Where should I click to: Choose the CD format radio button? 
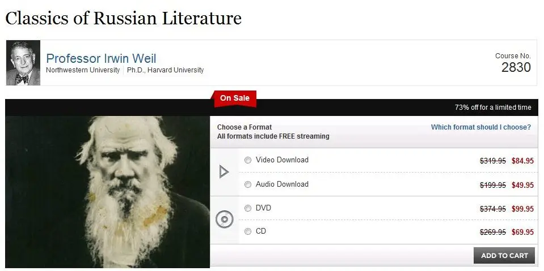coord(248,231)
